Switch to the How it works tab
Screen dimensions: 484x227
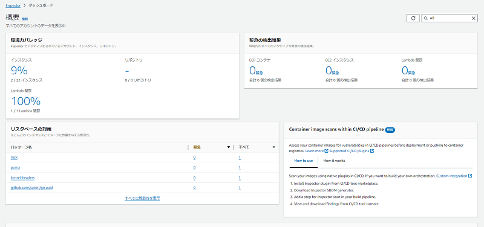(x=334, y=161)
